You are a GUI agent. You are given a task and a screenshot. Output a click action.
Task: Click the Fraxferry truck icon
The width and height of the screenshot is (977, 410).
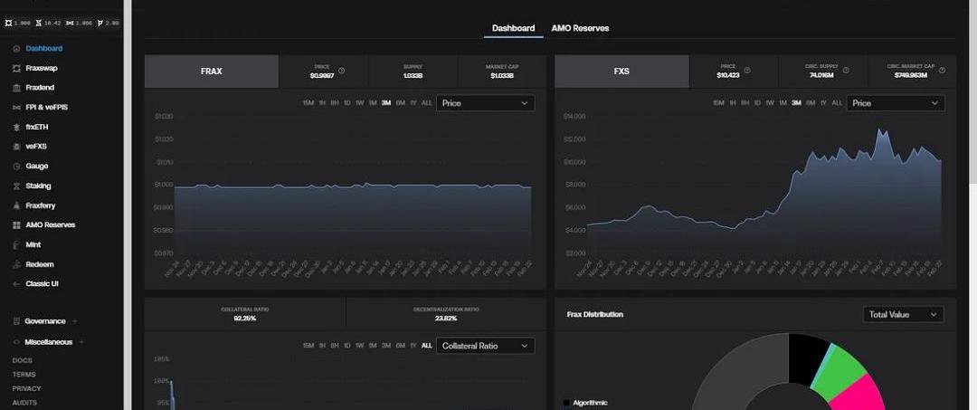[x=17, y=205]
